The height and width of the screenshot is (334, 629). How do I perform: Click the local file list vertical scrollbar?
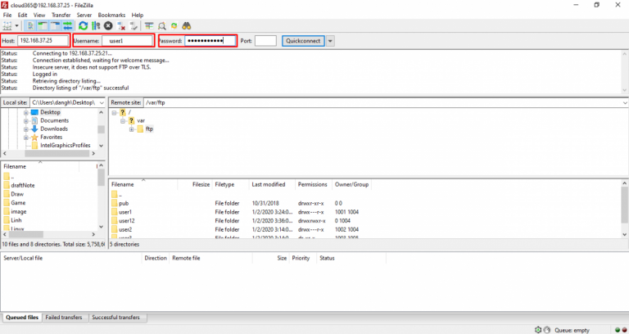coord(102,205)
